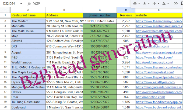Select row 20 header
This screenshot has width=183, height=110.
(5, 107)
